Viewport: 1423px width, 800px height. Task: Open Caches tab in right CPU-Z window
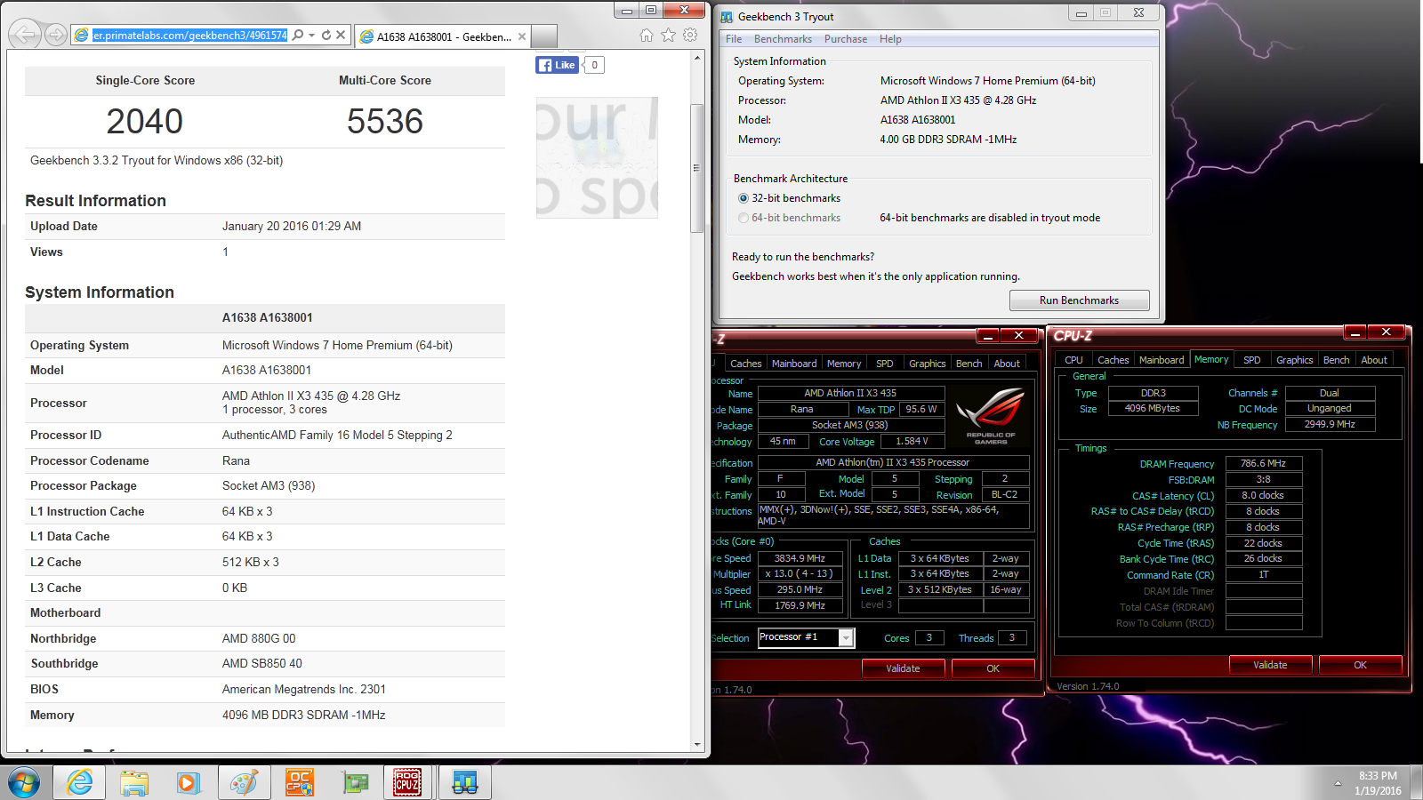pos(1113,360)
